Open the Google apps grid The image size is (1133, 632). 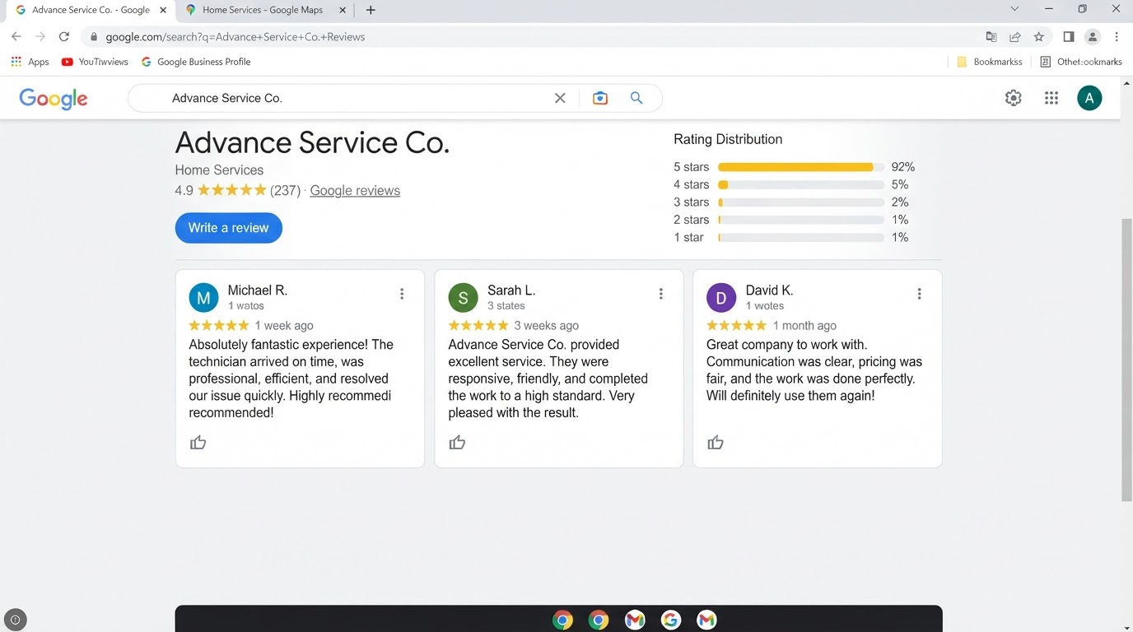coord(1051,98)
